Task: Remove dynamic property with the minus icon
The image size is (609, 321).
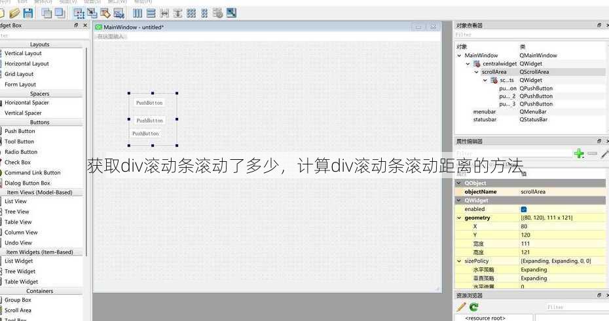Action: pos(592,153)
